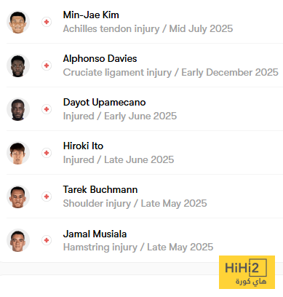The height and width of the screenshot is (297, 283).
Task: Open Jamal Musiala's player photo
Action: click(18, 240)
